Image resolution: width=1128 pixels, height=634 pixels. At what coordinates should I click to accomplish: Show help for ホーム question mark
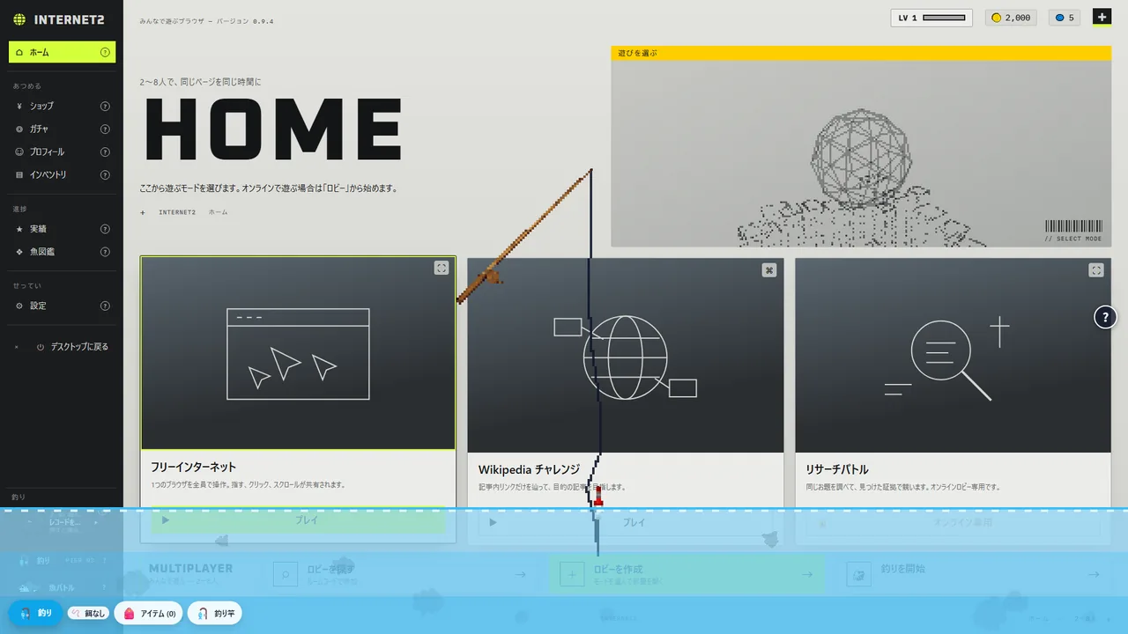pyautogui.click(x=105, y=53)
